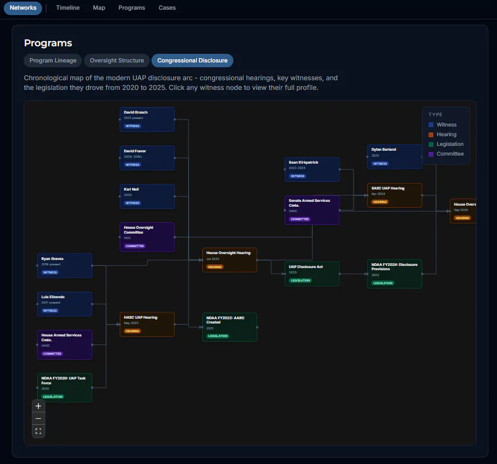Click the HEARING badge on HASC UAP Hearing

click(x=133, y=331)
